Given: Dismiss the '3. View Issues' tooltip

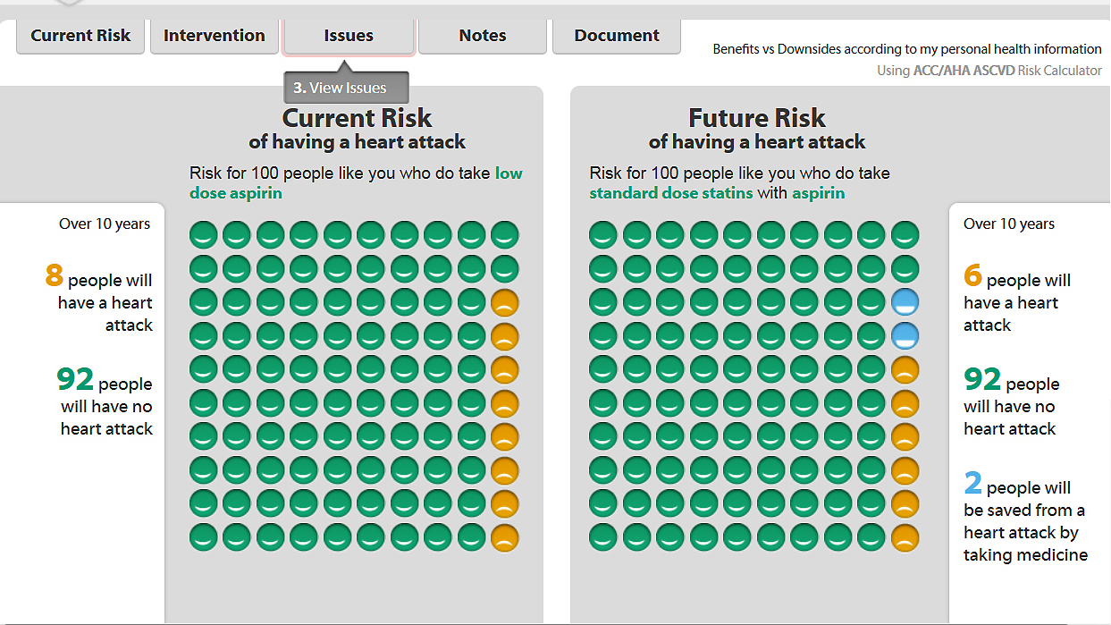Looking at the screenshot, I should coord(345,88).
